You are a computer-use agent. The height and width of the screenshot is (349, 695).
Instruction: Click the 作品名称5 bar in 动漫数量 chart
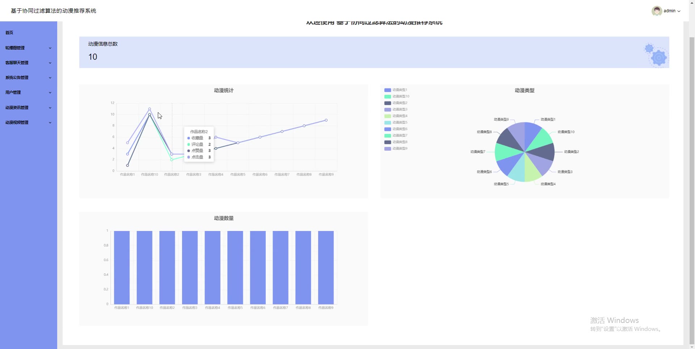point(235,268)
